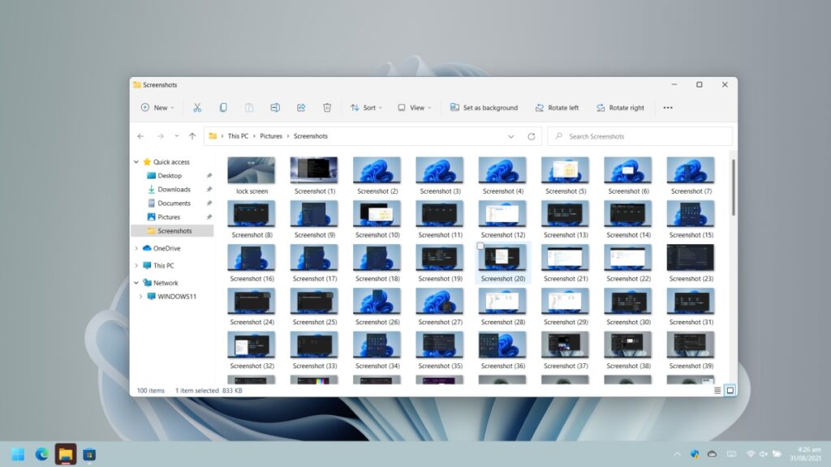Select large thumbnails view in status bar
The width and height of the screenshot is (831, 467).
point(730,390)
